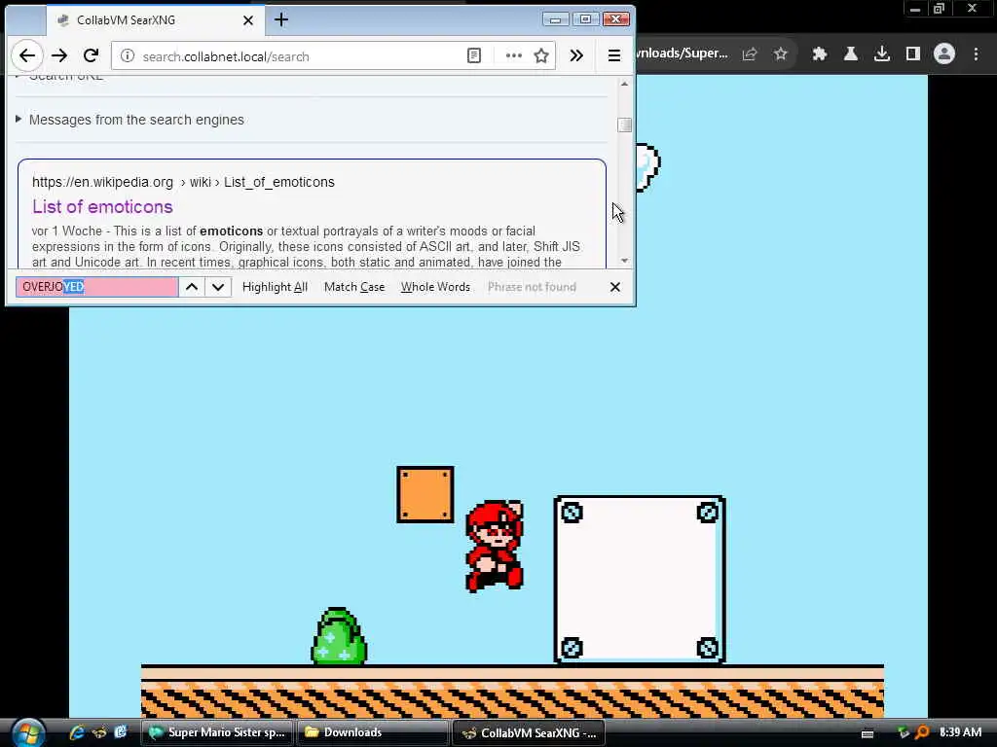Go forward in Firefox history
Viewport: 997px width, 747px height.
59,55
